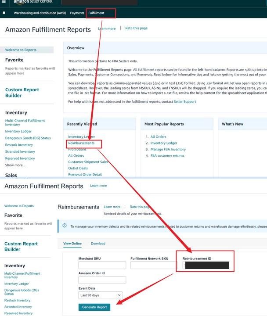Open Outlet Deals in Recently Viewed
Viewport: 267px width, 316px height.
tap(78, 168)
